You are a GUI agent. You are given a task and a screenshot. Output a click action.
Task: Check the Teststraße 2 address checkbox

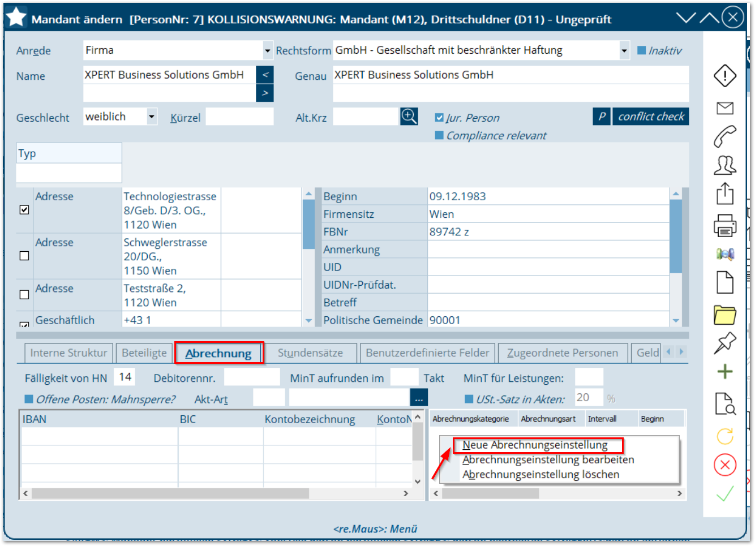pyautogui.click(x=24, y=294)
